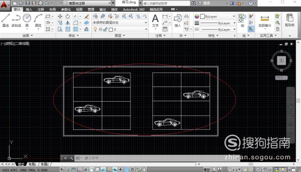Click the WCS button under the ViewCube

pos(281,78)
